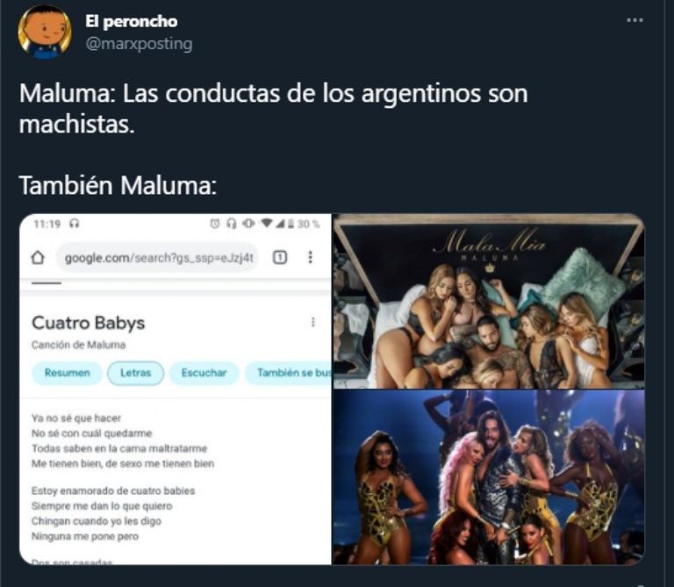Open the browser tab switcher icon

[280, 257]
